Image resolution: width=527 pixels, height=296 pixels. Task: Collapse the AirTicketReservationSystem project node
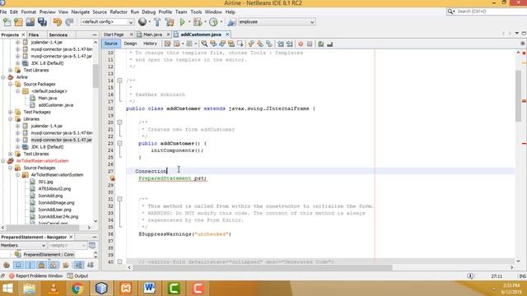click(x=3, y=161)
